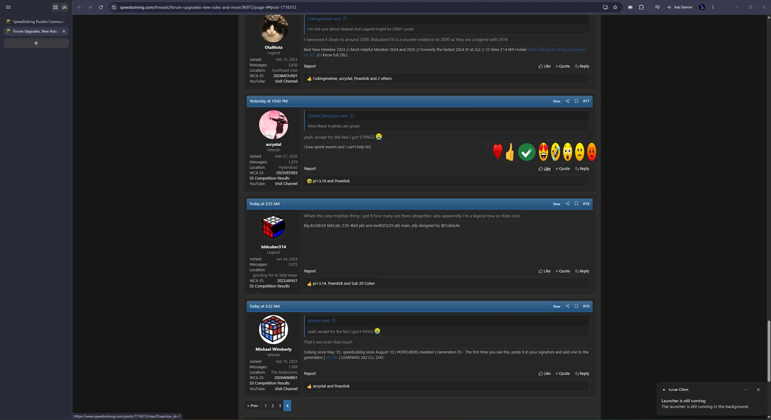771x420 pixels.
Task: Toggle bookmark on post #79
Action: 576,306
